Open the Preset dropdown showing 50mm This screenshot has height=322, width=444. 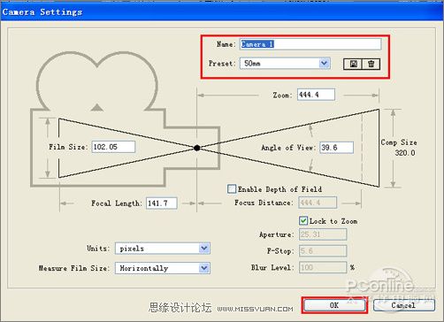285,64
